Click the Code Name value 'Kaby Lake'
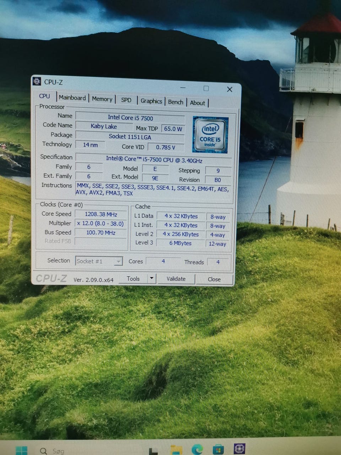This screenshot has height=455, width=341. coord(104,126)
